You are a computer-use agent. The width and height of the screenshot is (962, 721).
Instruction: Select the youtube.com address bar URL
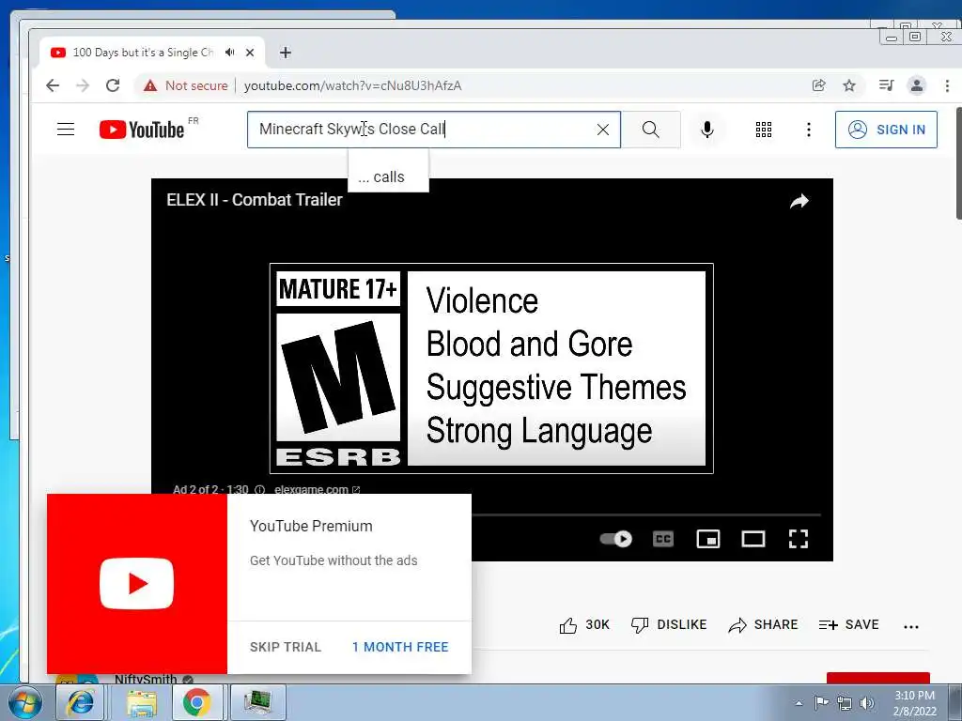tap(353, 85)
